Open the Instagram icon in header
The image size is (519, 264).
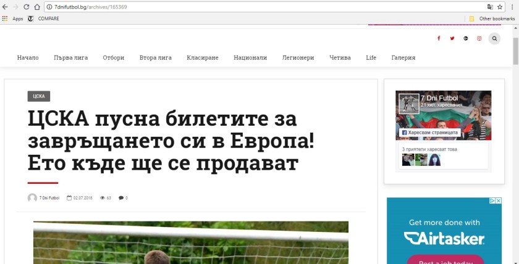click(479, 38)
